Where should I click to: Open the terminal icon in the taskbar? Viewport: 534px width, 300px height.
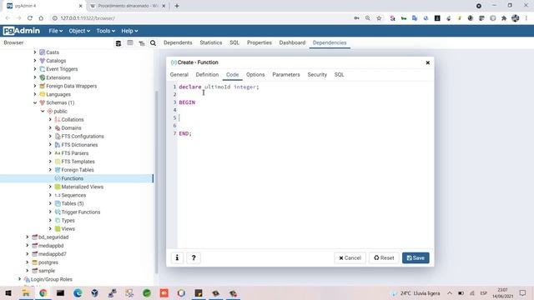coord(60,292)
